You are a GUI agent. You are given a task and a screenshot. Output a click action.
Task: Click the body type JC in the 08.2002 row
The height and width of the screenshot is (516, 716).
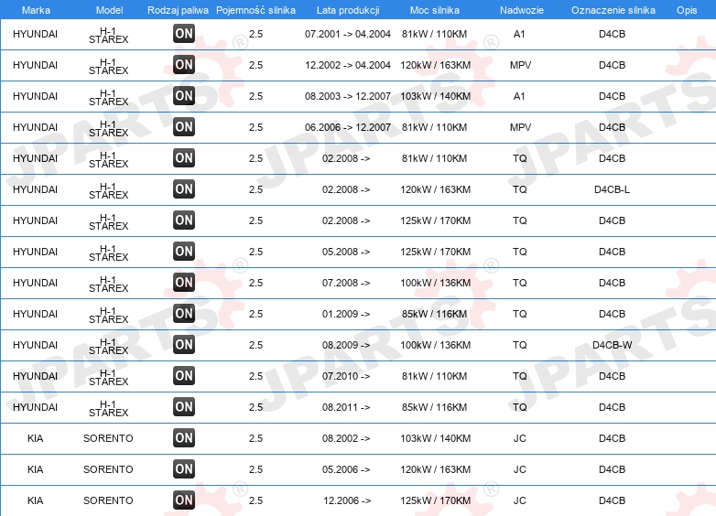click(x=520, y=438)
